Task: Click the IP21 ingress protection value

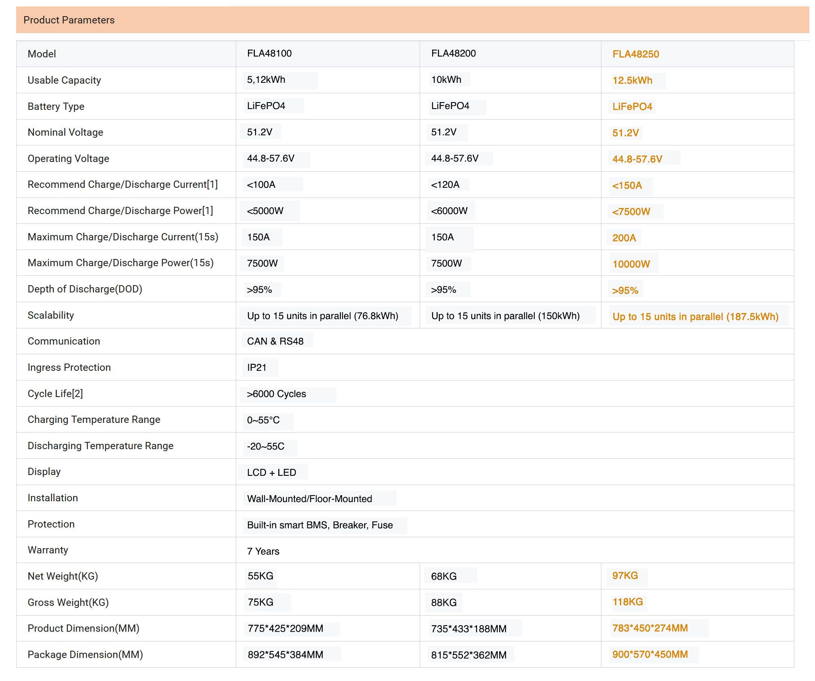Action: point(256,368)
